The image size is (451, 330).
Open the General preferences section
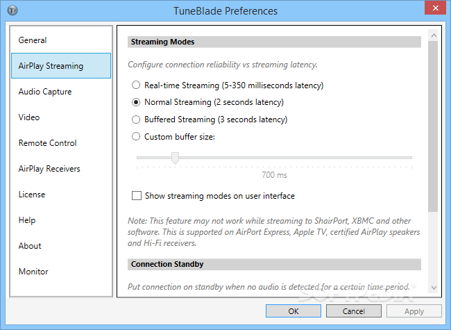(x=61, y=40)
